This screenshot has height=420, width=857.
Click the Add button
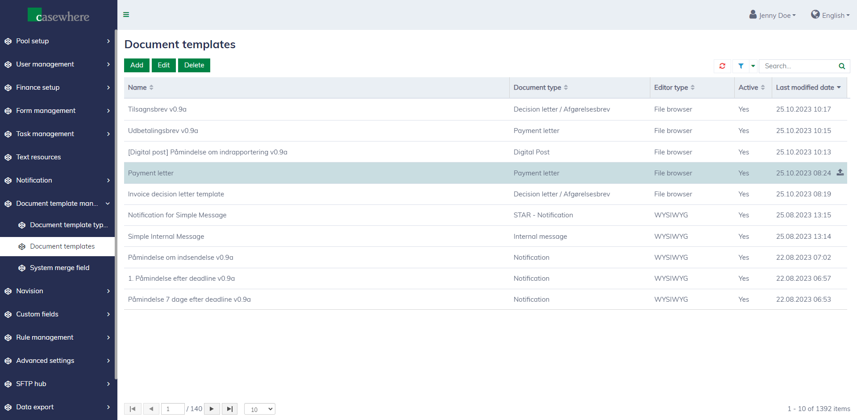pos(137,65)
